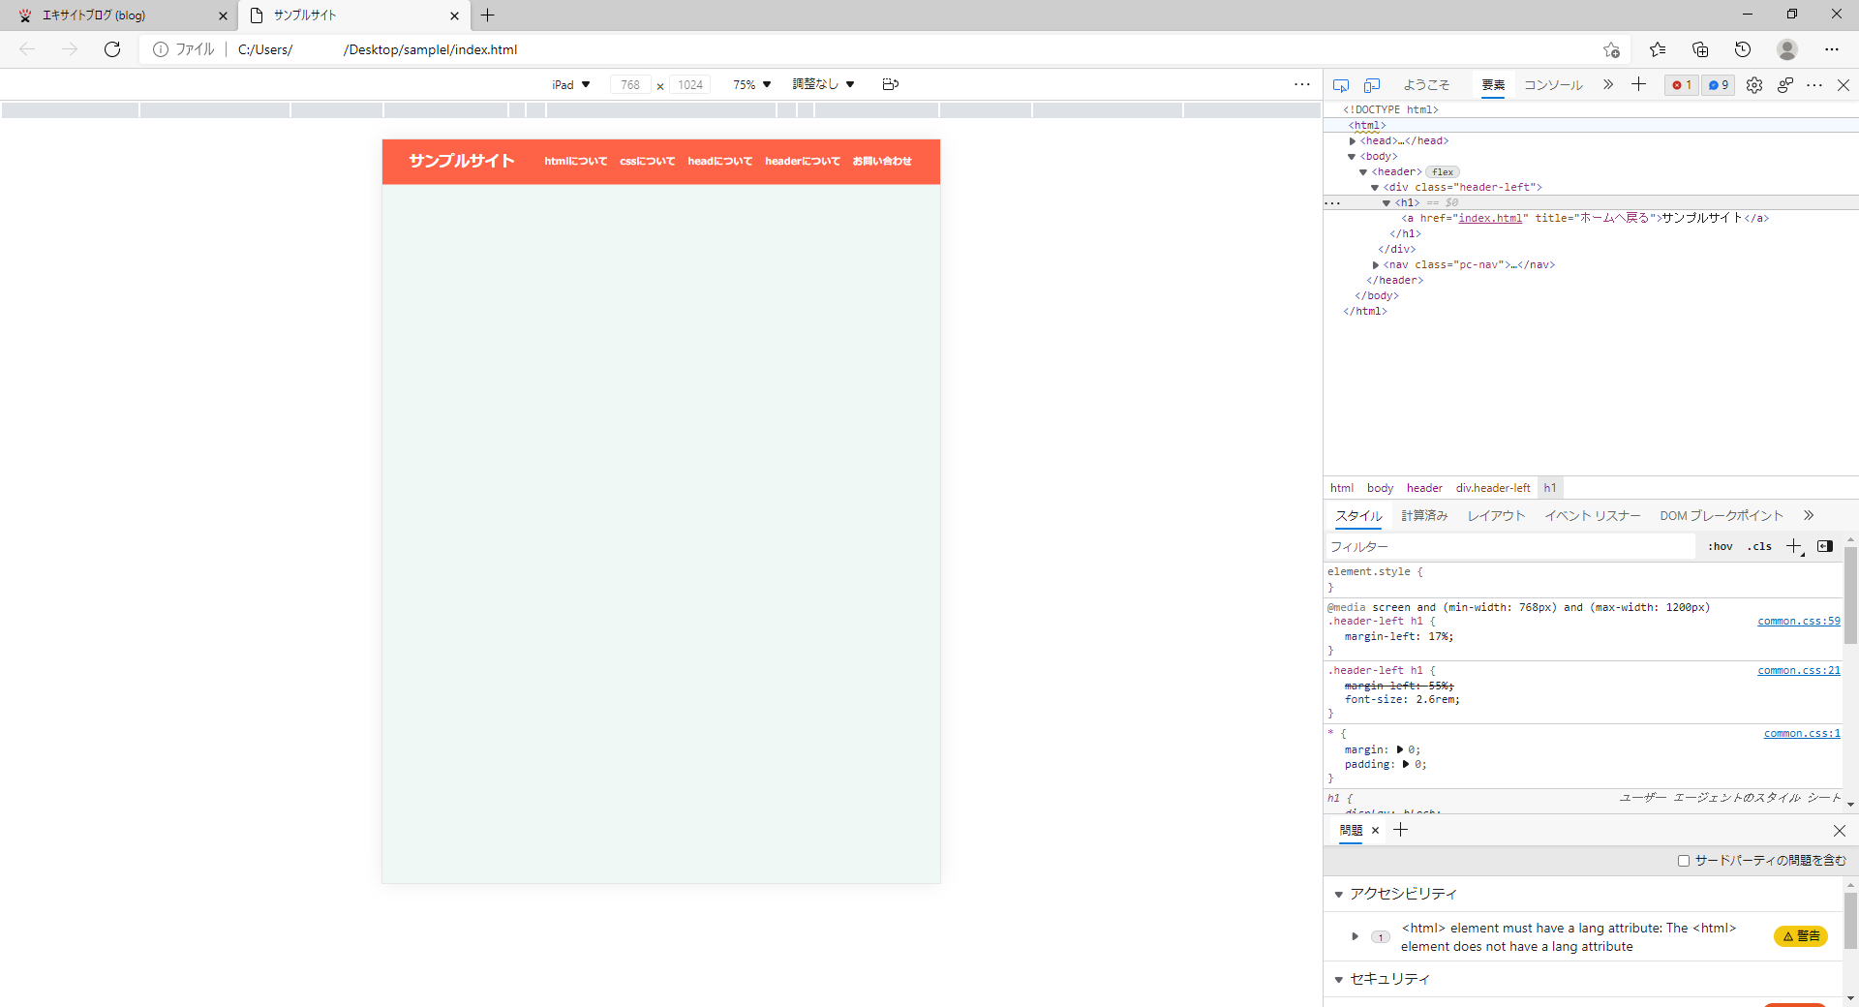Collapse the header element node
The image size is (1859, 1007).
point(1363,172)
